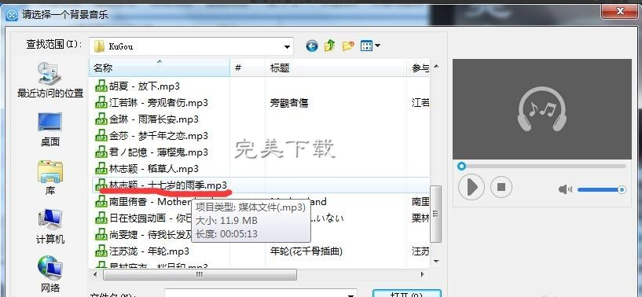The width and height of the screenshot is (642, 297).
Task: Sort by the 标题 column header
Action: pos(336,68)
